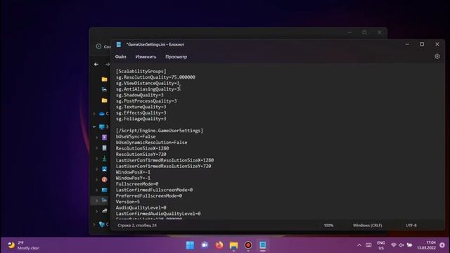Click the line sg.ShadowQuality=3
This screenshot has width=450, height=253.
[x=140, y=95]
